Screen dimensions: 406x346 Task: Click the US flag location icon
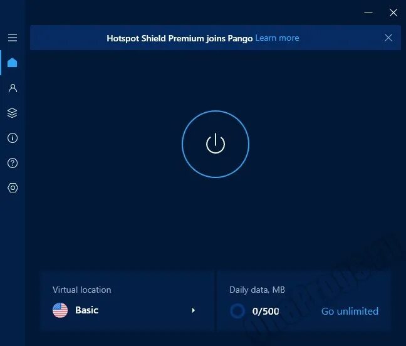60,310
